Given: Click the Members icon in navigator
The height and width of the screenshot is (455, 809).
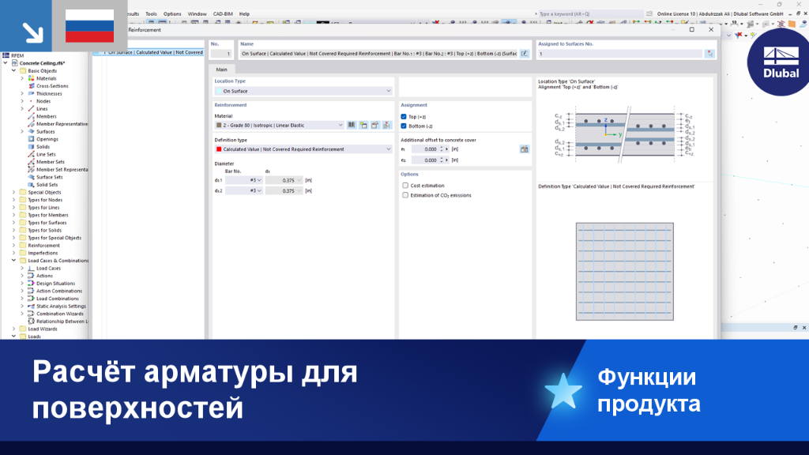Looking at the screenshot, I should point(31,117).
